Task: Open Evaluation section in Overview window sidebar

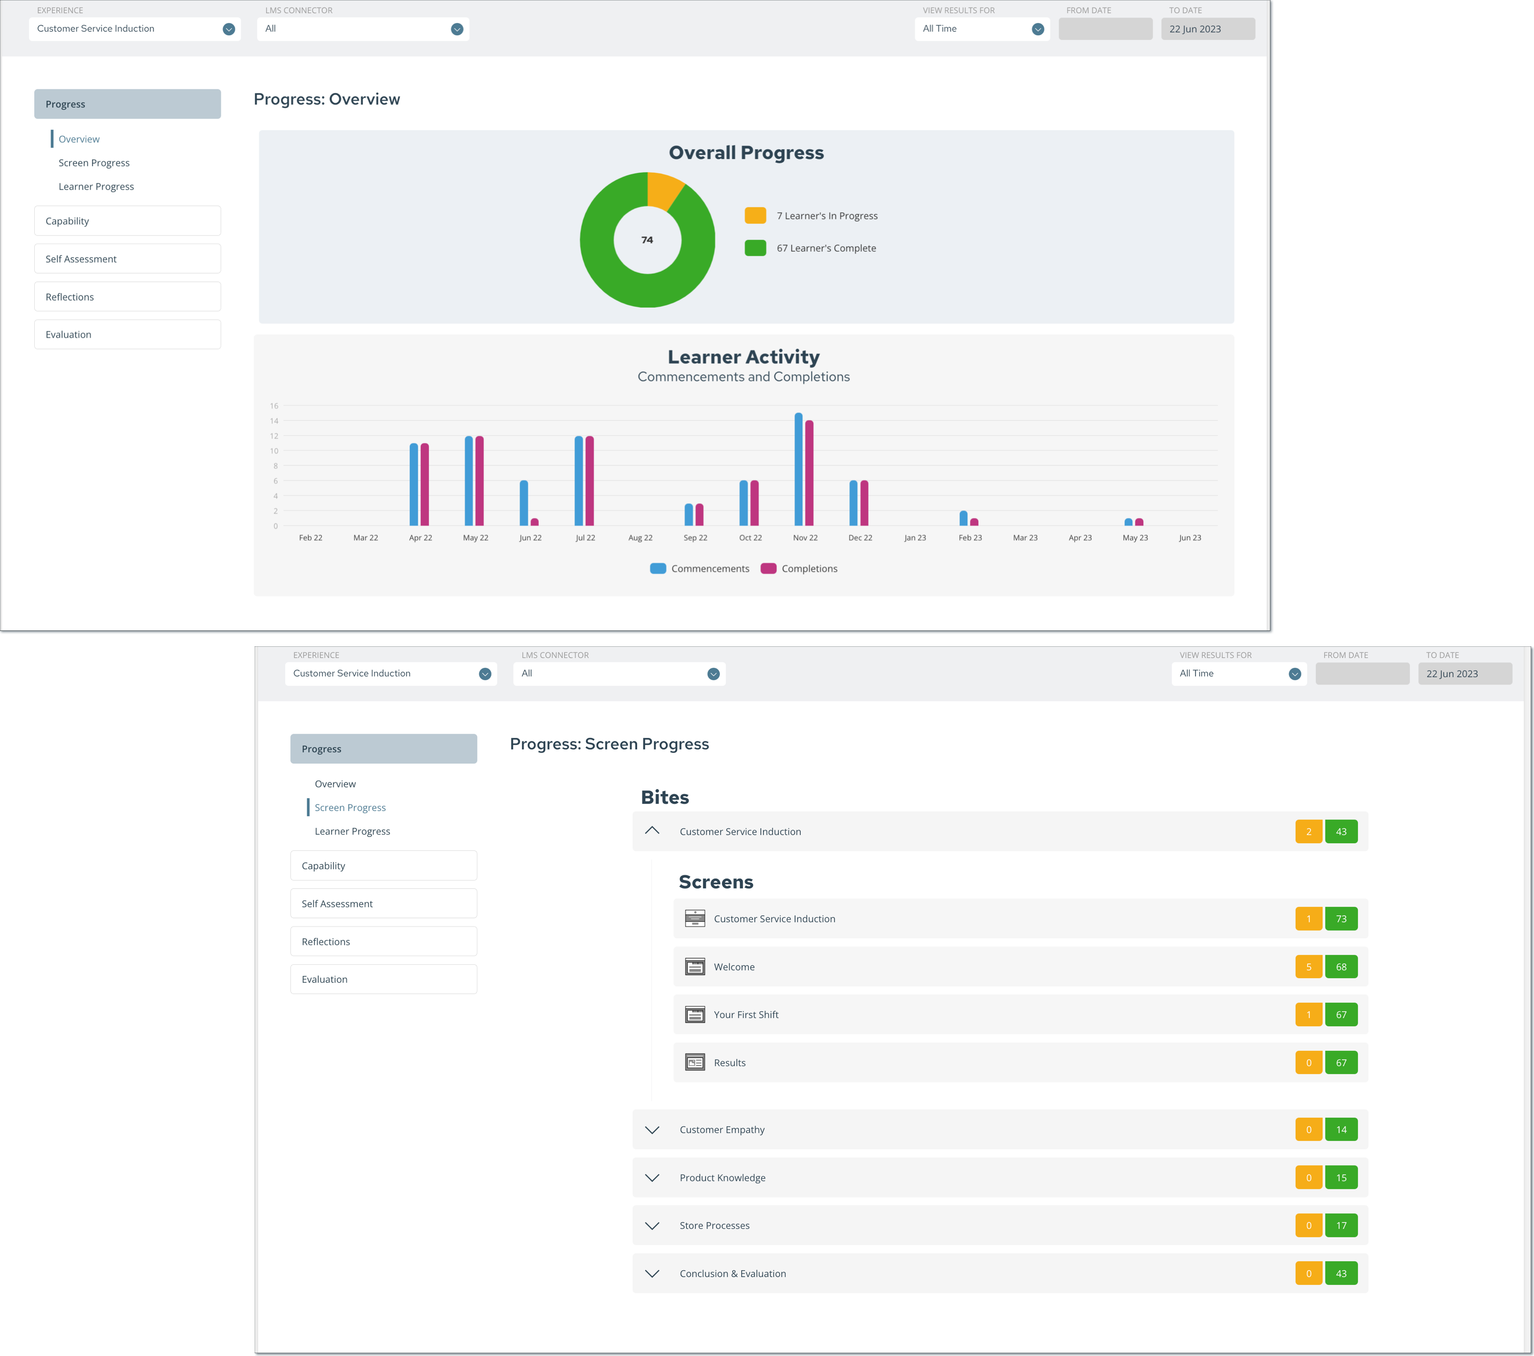Action: 128,335
